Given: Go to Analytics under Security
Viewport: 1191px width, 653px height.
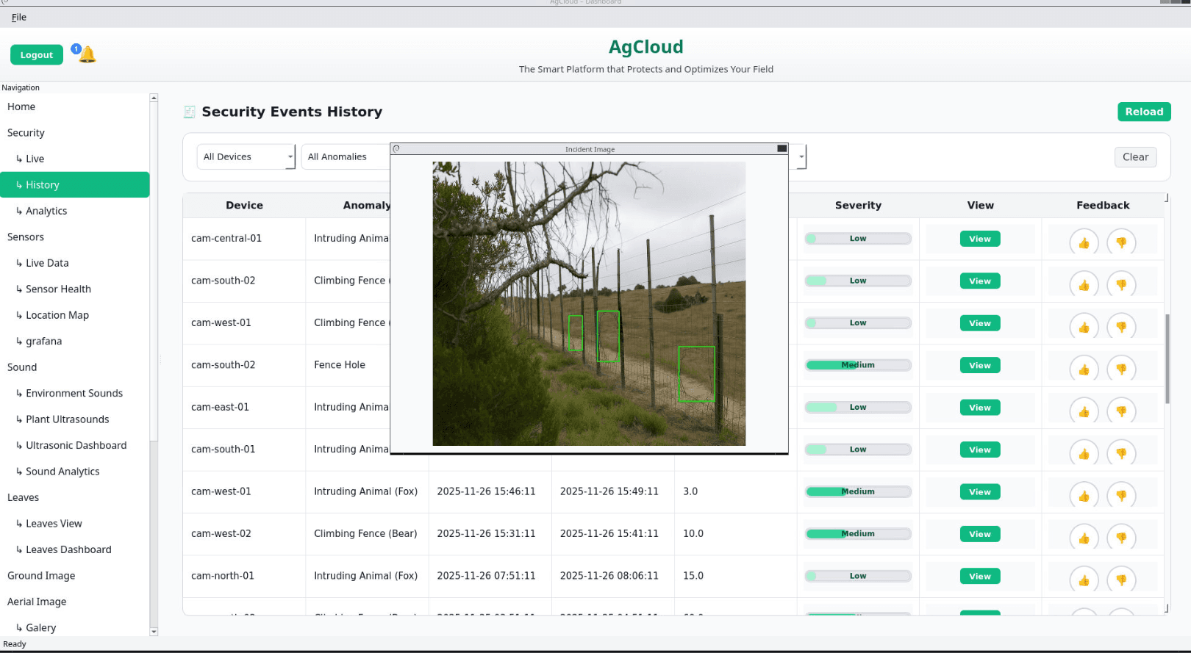Looking at the screenshot, I should point(46,211).
